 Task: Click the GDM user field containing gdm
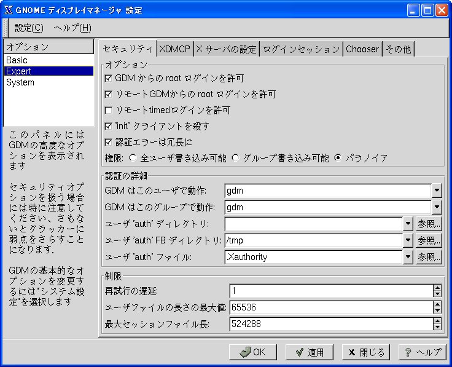pyautogui.click(x=328, y=191)
